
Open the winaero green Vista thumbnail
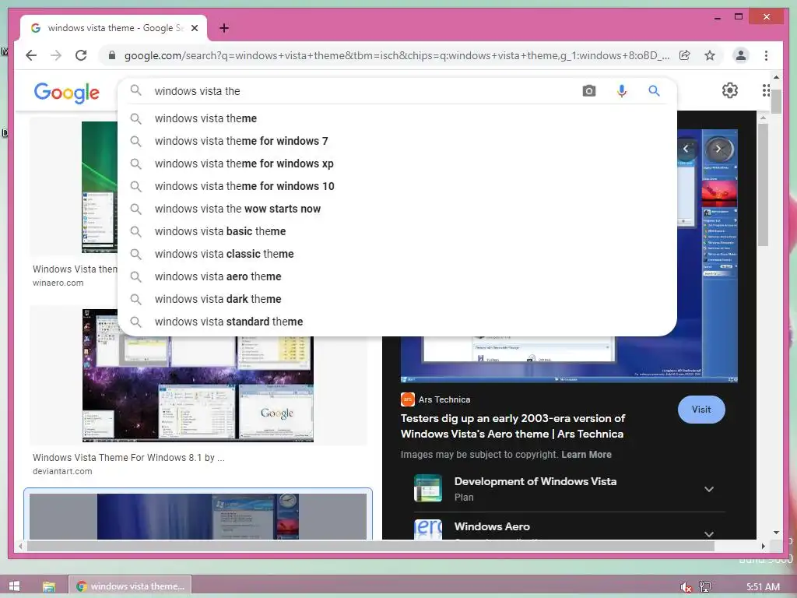point(100,187)
